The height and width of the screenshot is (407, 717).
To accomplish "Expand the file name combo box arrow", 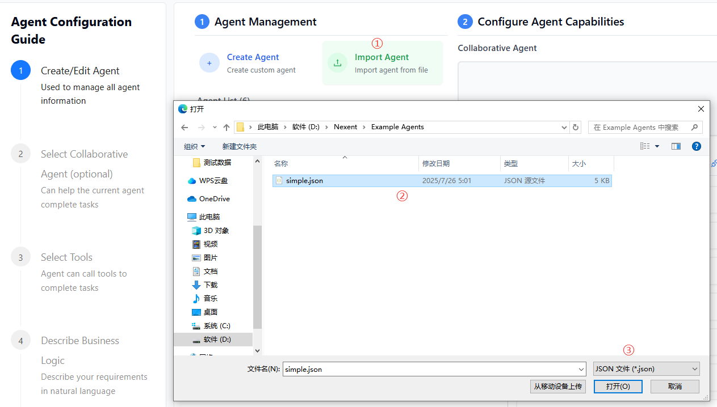I will [580, 369].
